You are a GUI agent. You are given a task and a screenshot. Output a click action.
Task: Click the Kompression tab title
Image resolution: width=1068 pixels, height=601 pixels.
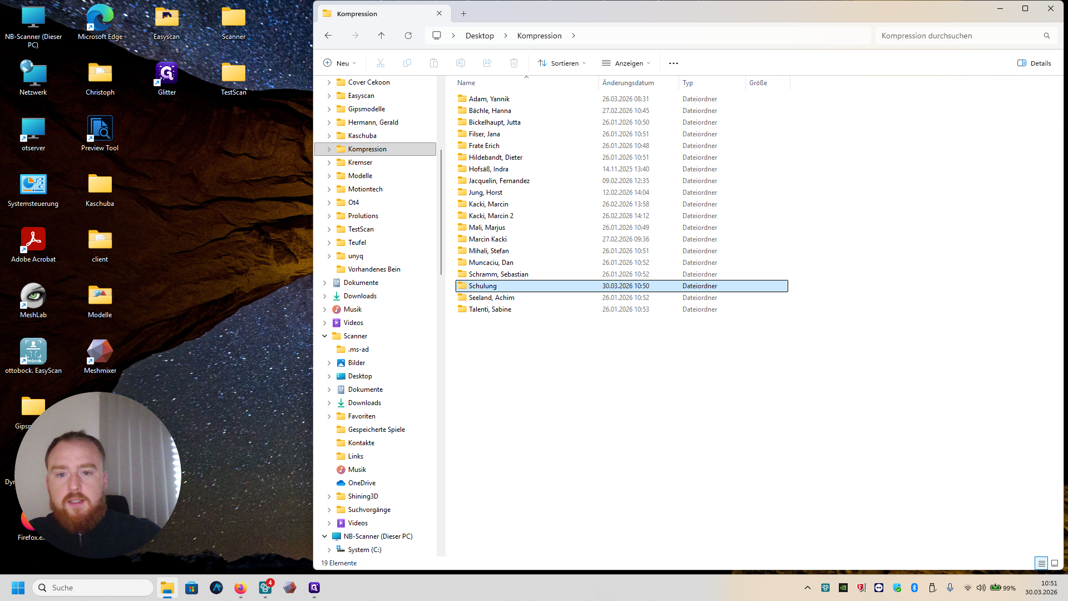[357, 13]
